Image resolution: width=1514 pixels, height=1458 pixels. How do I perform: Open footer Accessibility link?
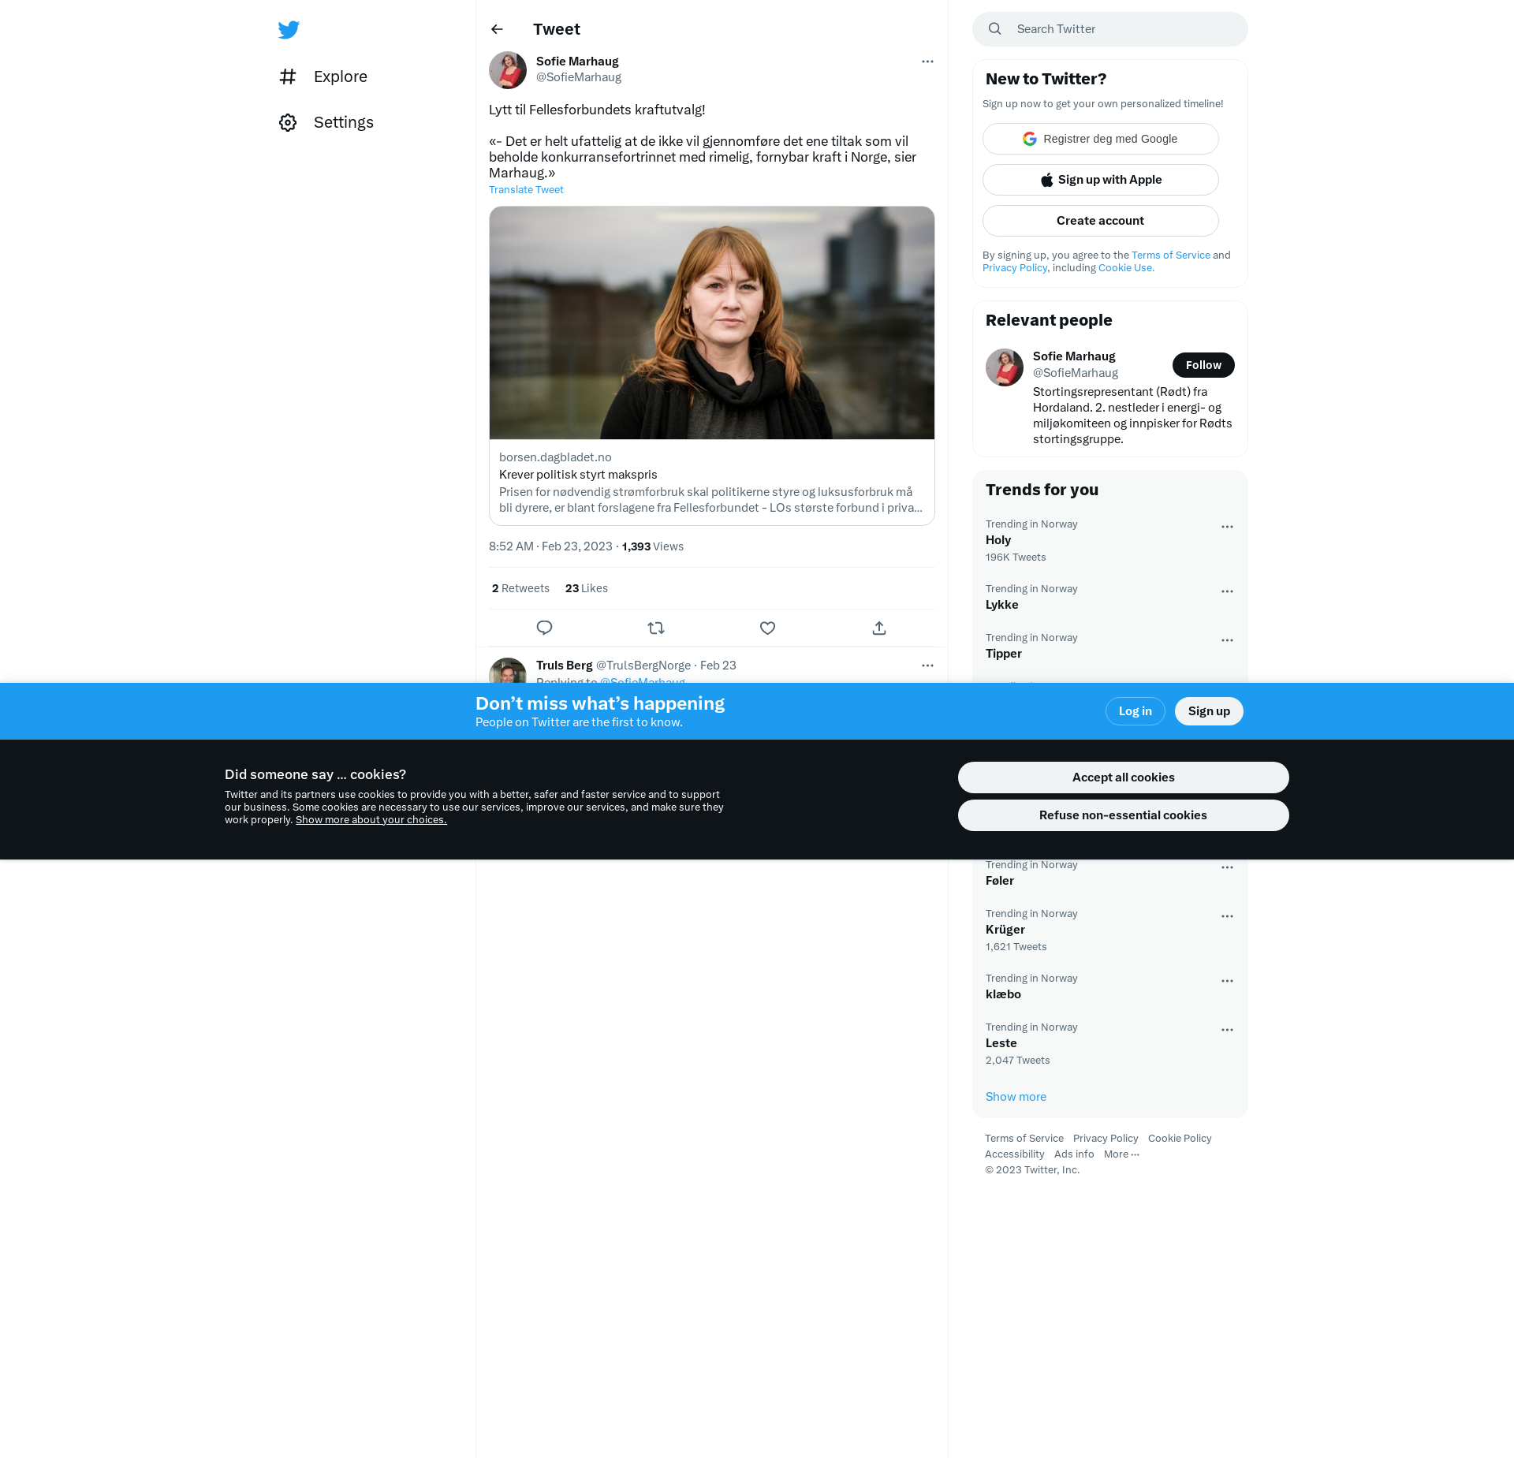tap(1015, 1154)
